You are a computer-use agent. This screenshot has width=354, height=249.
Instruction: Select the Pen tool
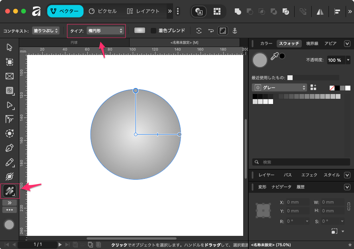click(10, 148)
